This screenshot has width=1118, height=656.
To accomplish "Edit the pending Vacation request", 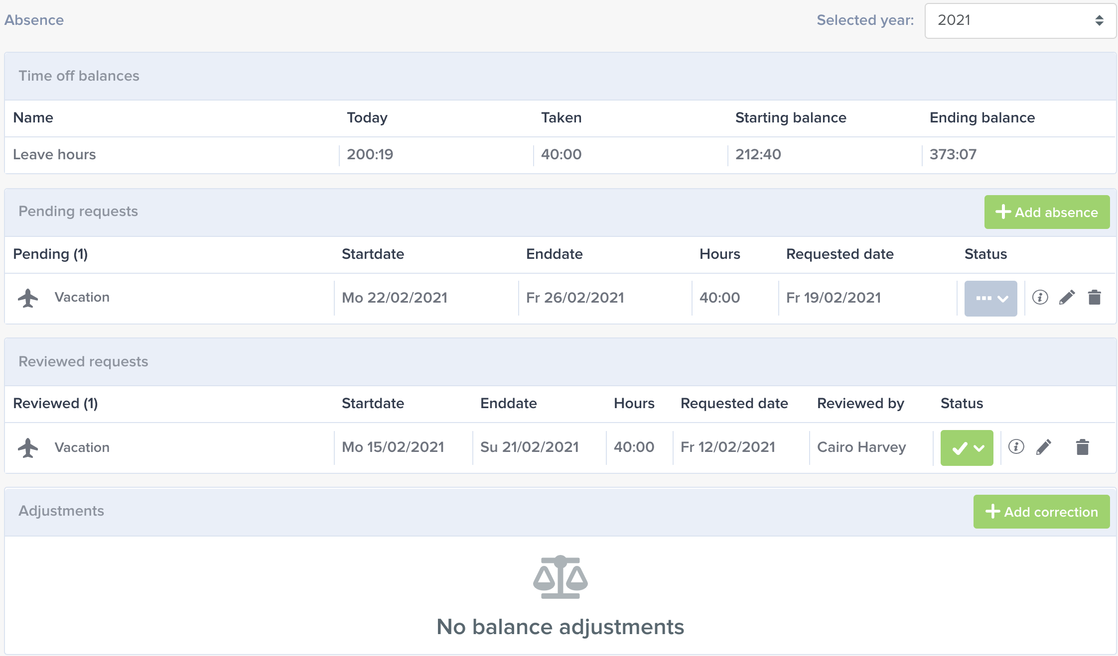I will 1067,298.
